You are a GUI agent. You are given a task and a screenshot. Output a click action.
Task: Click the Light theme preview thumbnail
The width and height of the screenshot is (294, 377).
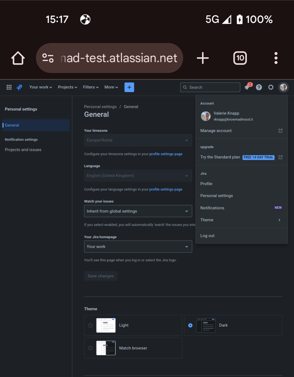click(x=106, y=325)
